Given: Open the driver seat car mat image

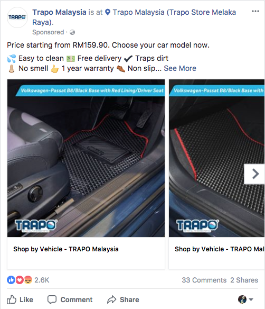Looking at the screenshot, I should tap(86, 158).
